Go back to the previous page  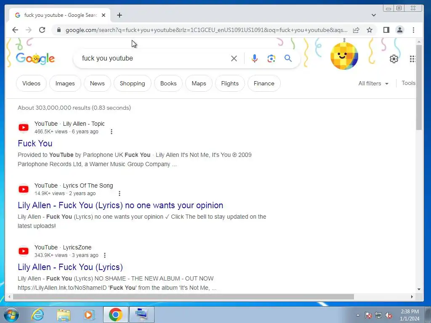tap(15, 30)
